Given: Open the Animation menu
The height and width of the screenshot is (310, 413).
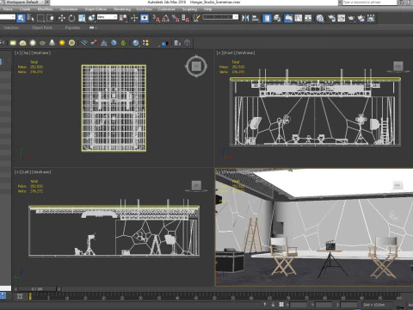Looking at the screenshot, I should click(69, 9).
